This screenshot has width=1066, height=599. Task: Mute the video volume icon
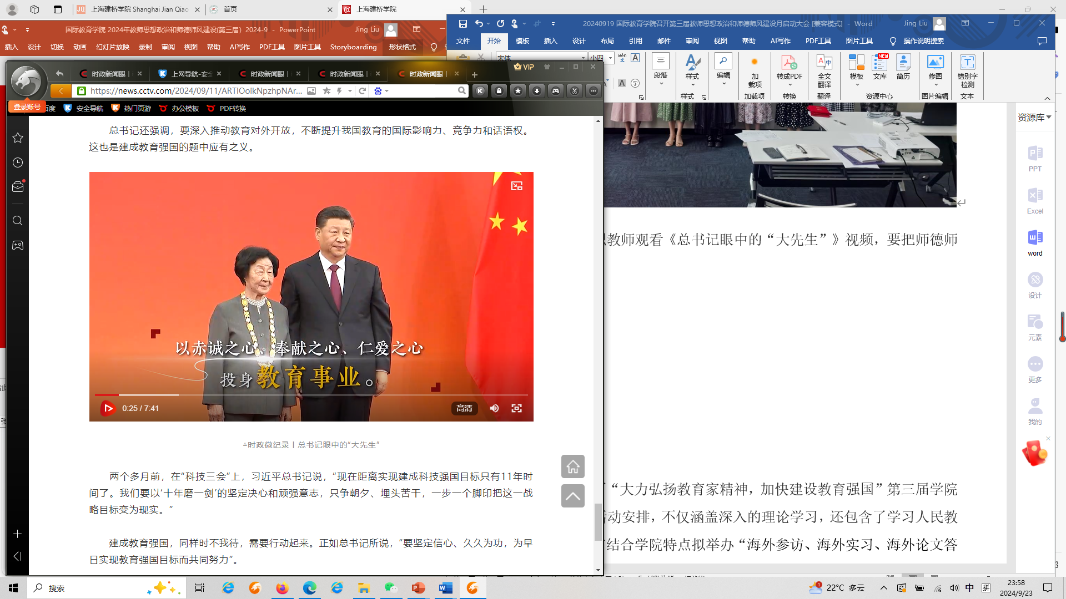click(494, 408)
